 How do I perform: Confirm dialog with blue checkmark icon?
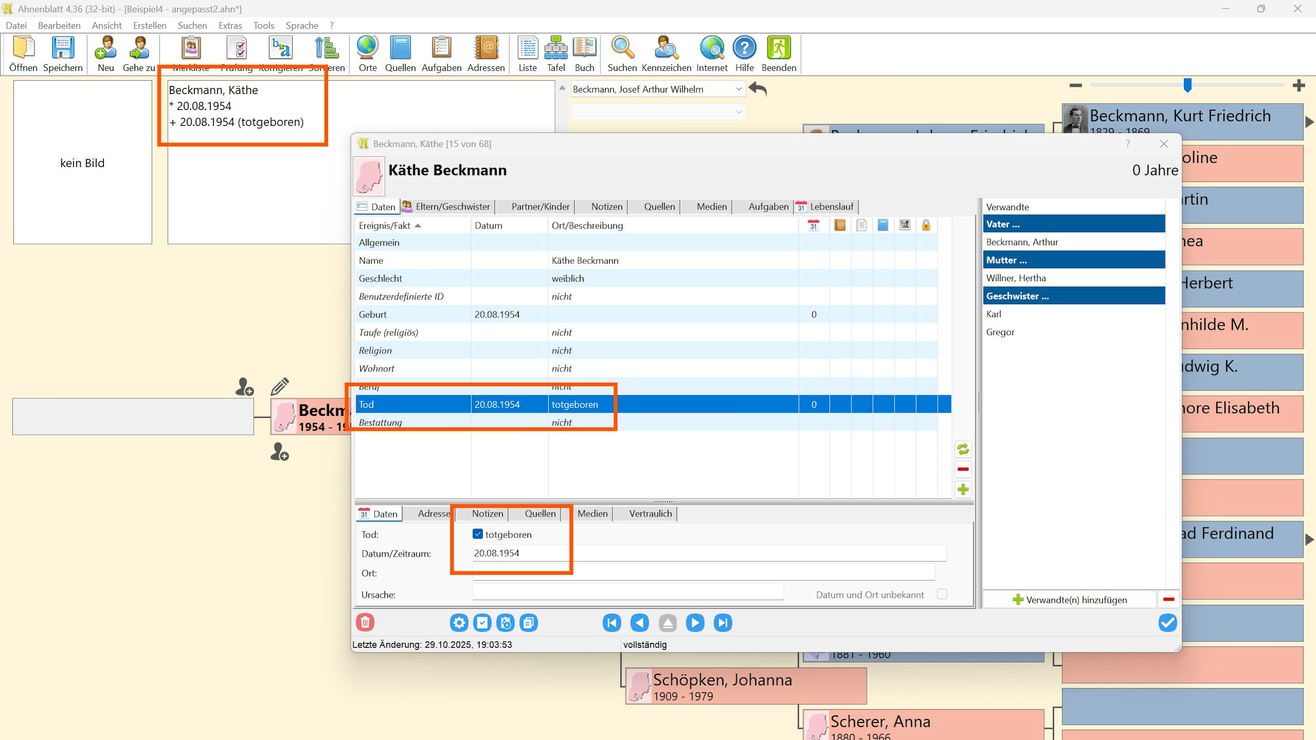click(x=1167, y=623)
